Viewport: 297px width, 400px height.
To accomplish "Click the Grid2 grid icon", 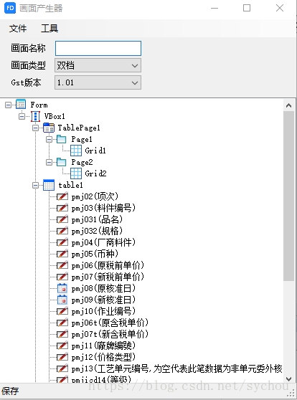I will tap(76, 173).
